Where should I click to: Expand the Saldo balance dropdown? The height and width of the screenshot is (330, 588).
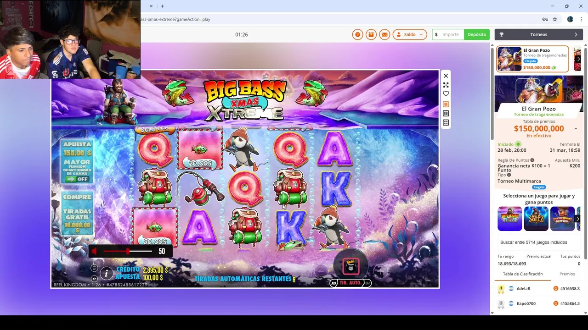410,34
